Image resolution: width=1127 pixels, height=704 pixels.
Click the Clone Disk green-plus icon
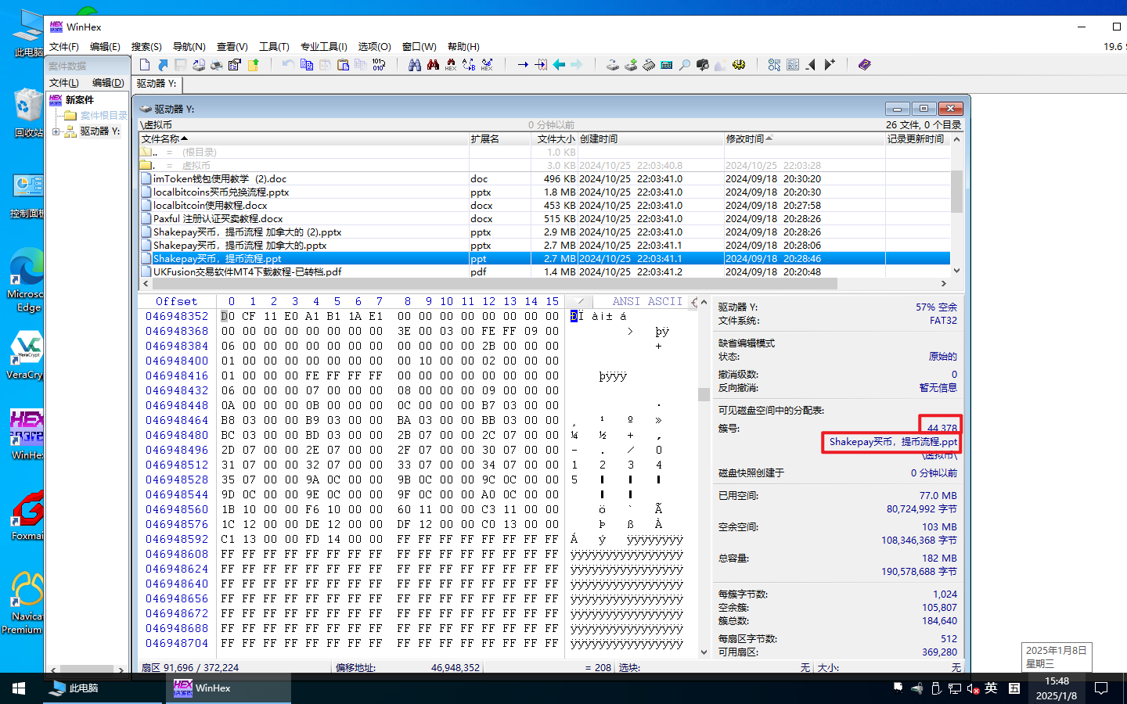point(631,65)
